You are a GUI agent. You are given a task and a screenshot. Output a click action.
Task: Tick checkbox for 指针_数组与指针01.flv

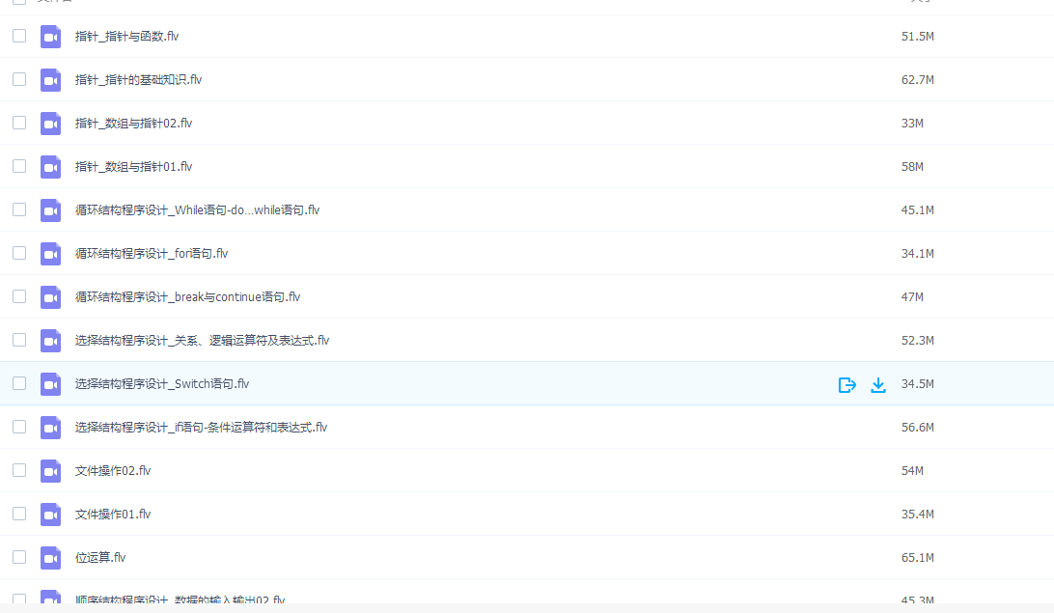click(x=19, y=166)
